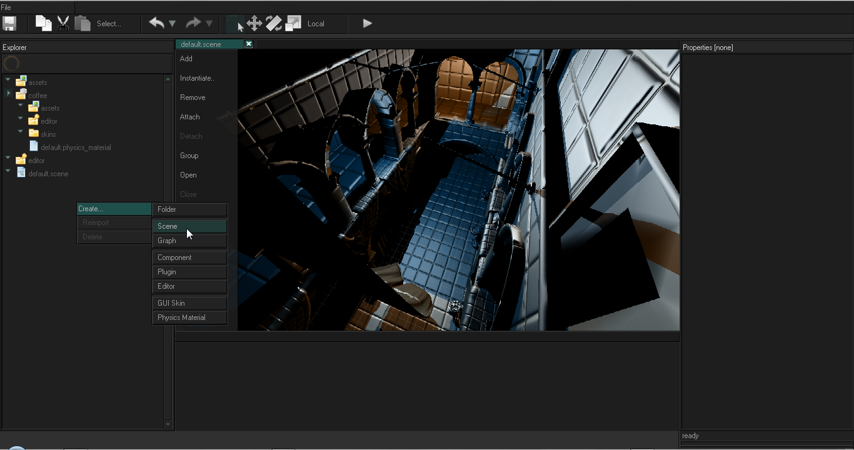Click the Copy icon in toolbar
Screen dimensions: 854x450
coord(43,24)
